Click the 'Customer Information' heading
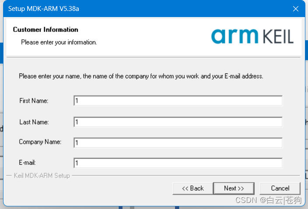The image size is (308, 209). (45, 30)
